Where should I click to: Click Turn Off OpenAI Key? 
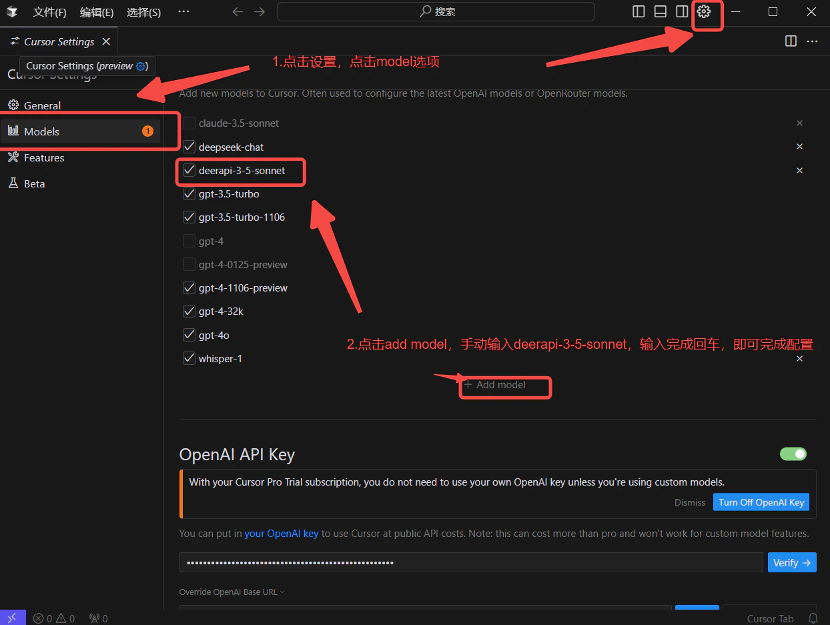(x=761, y=502)
